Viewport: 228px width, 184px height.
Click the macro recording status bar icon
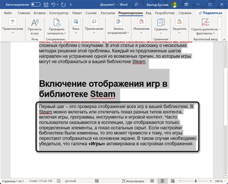[97, 181]
